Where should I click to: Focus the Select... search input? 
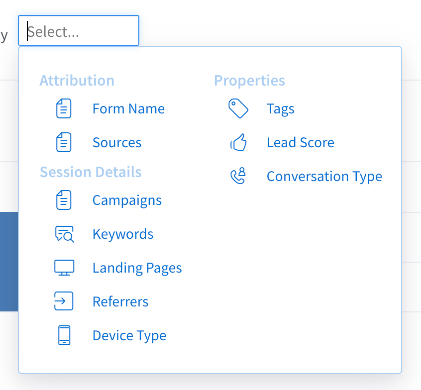pos(79,30)
